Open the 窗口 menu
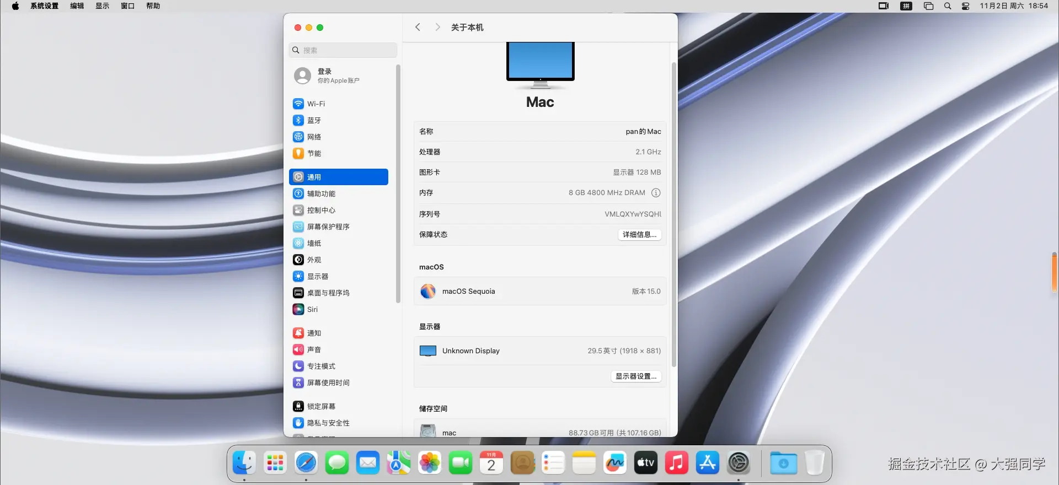 128,6
